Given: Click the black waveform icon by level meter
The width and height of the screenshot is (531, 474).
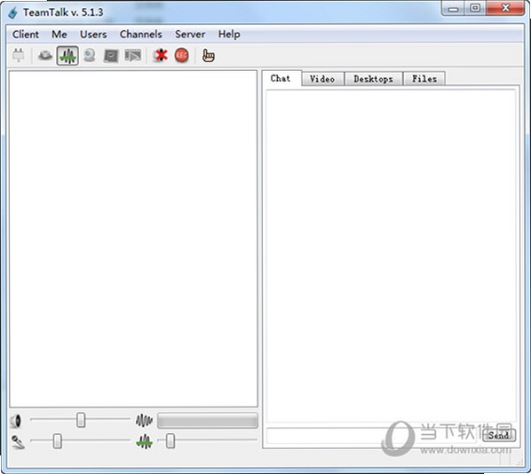Looking at the screenshot, I should click(144, 421).
